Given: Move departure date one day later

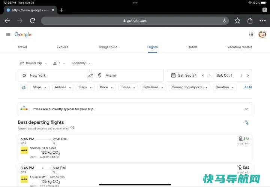Looking at the screenshot, I should (209, 76).
